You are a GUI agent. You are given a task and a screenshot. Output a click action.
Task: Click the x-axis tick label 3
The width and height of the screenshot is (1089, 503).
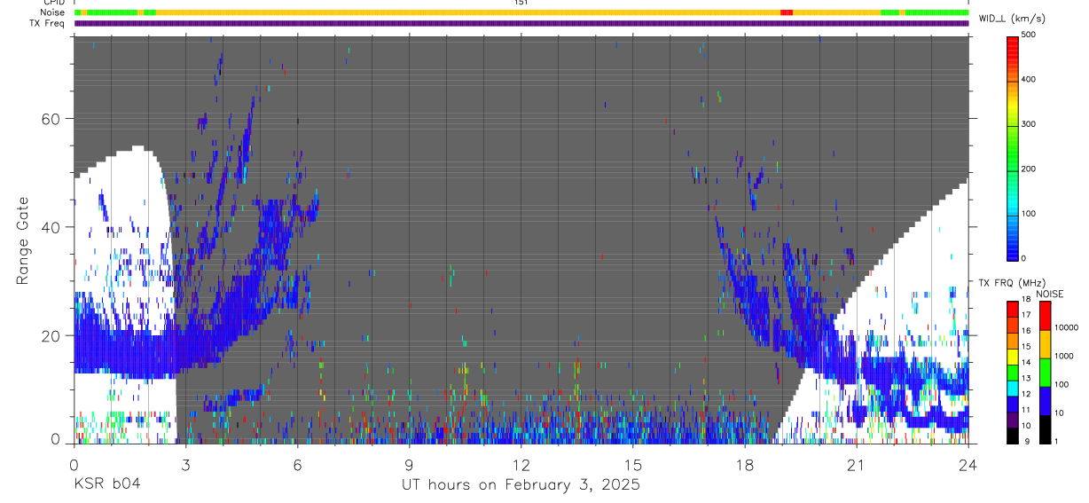coord(184,465)
